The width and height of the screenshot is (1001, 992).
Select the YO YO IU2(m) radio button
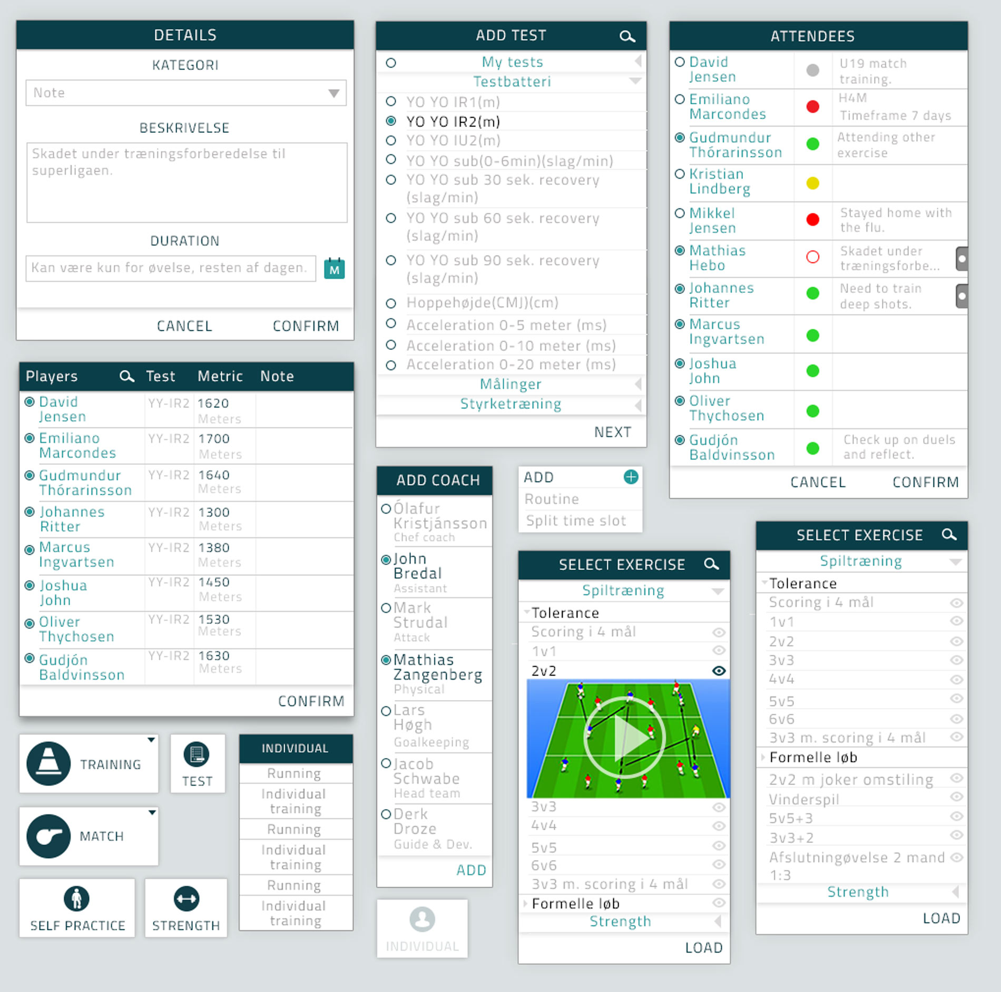coord(391,140)
